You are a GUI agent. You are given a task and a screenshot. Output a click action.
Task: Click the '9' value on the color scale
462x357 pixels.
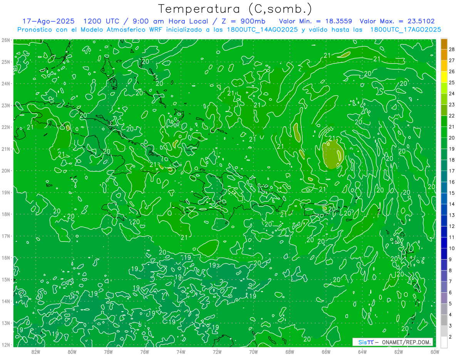point(450,260)
